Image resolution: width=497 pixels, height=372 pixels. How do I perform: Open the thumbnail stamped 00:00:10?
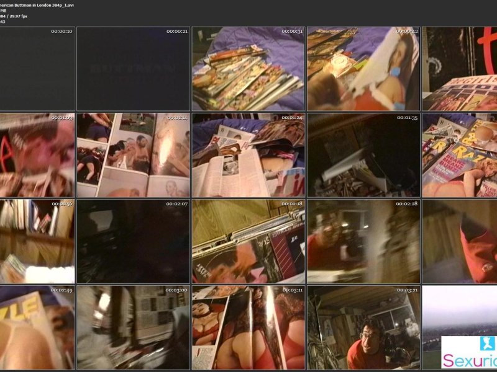click(37, 69)
